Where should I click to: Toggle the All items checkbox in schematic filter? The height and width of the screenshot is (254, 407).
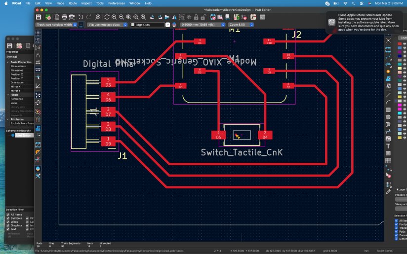tap(7, 215)
